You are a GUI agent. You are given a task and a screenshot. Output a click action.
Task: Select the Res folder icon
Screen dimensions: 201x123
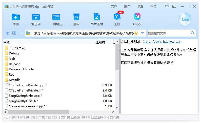tap(6, 74)
